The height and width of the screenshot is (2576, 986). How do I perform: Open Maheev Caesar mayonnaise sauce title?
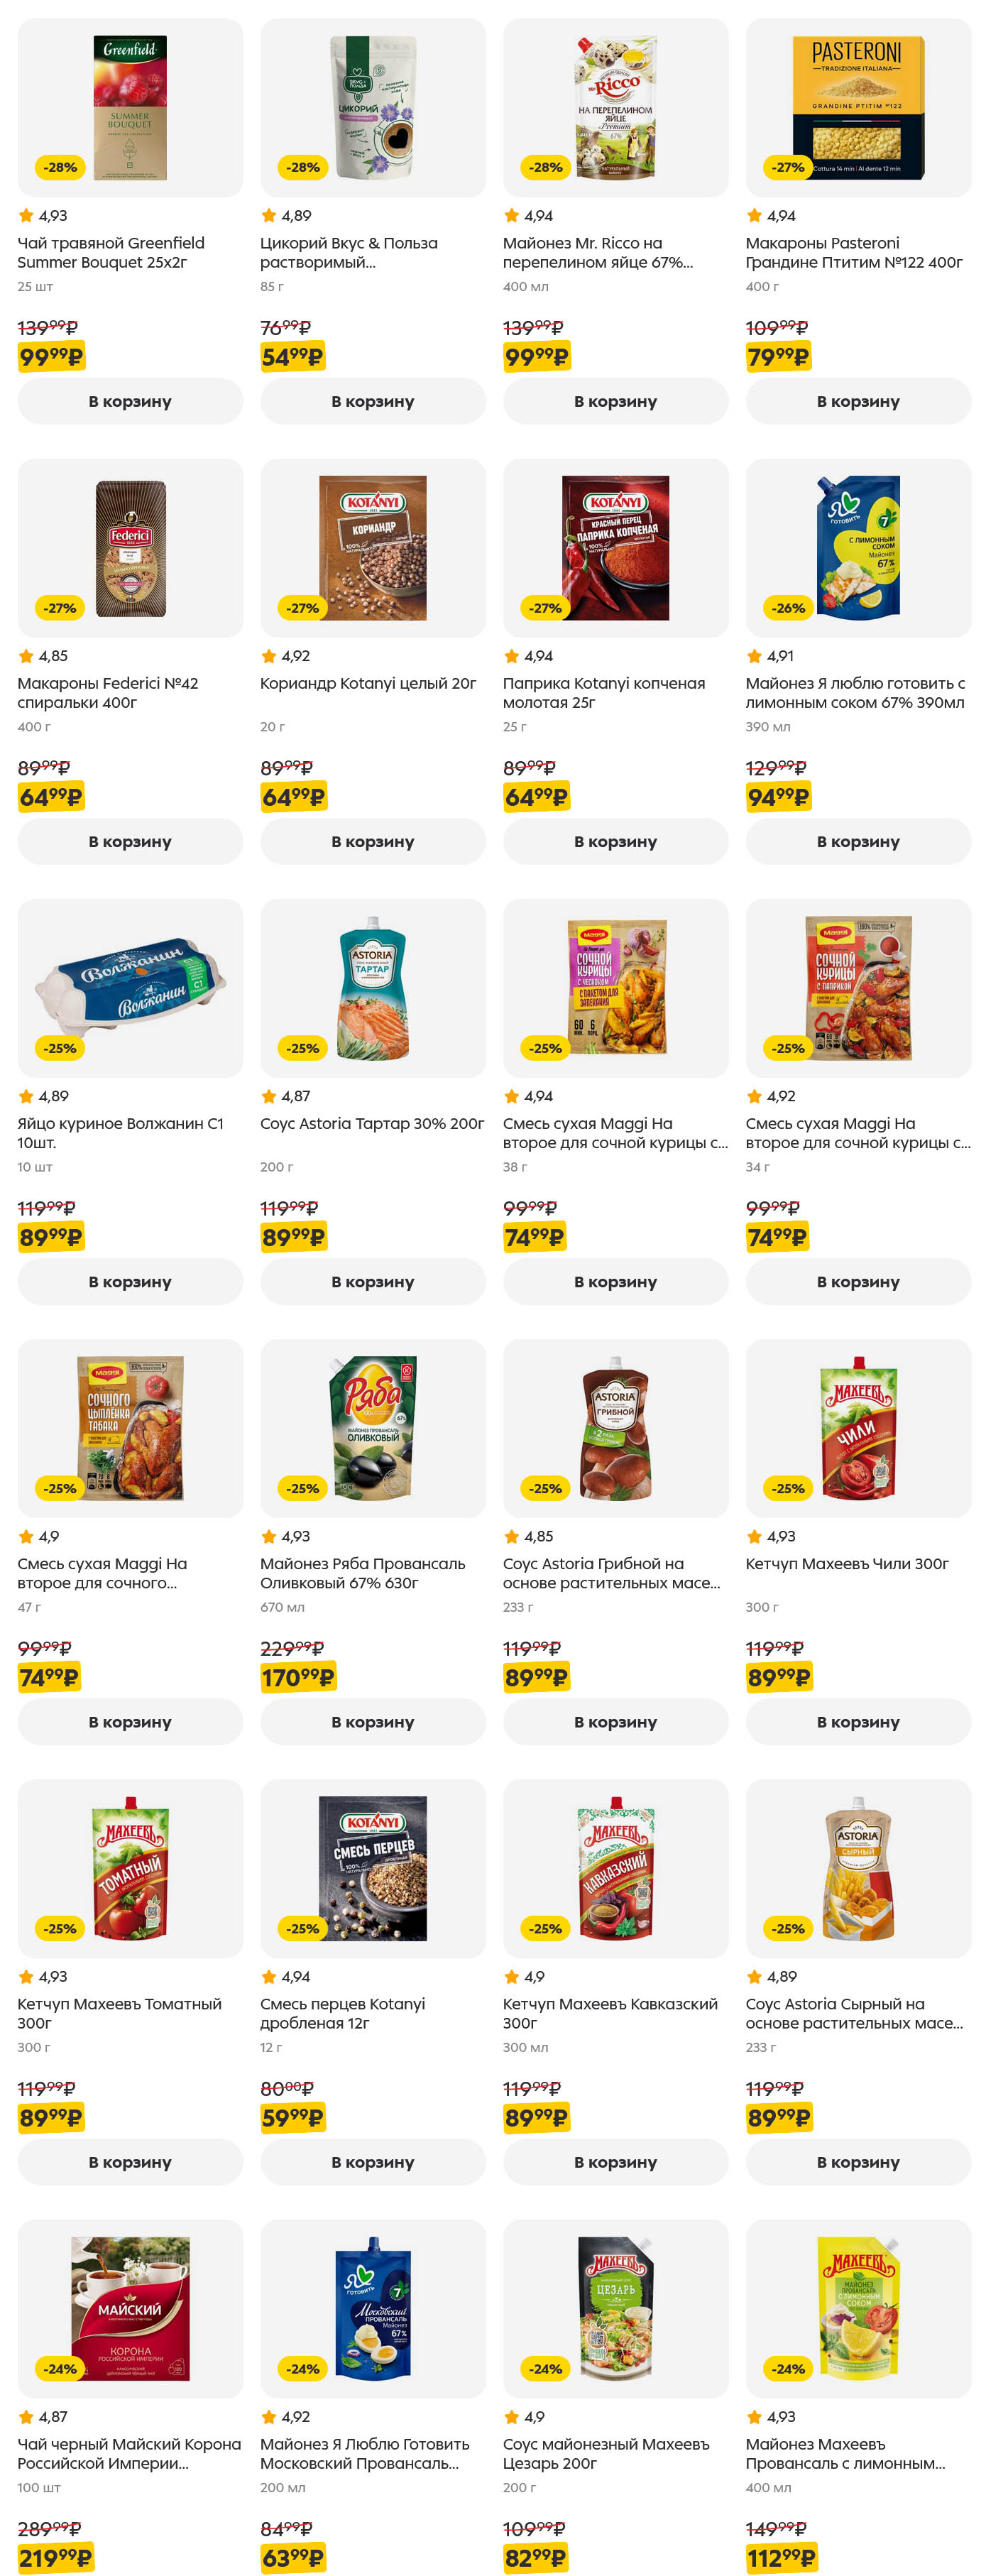point(605,2453)
